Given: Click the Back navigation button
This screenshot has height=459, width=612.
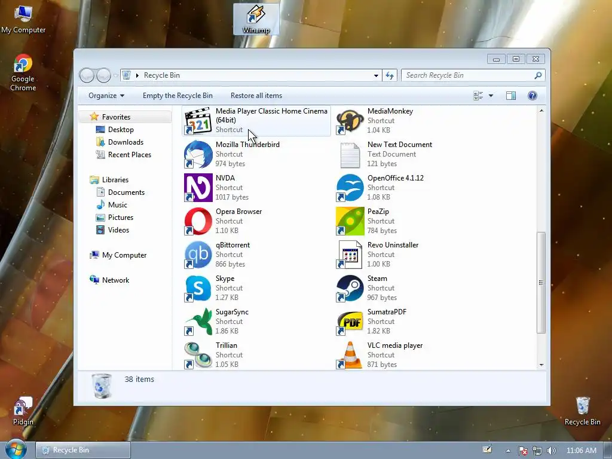Looking at the screenshot, I should (x=87, y=75).
